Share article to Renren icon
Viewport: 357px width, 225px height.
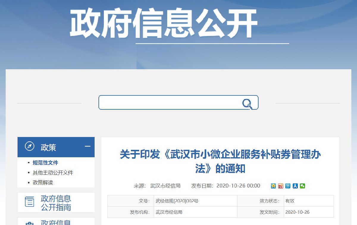(x=295, y=186)
